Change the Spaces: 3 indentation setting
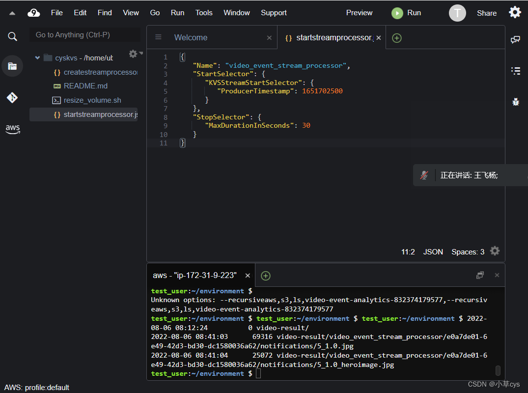Screen dimensions: 528x393 [468, 252]
